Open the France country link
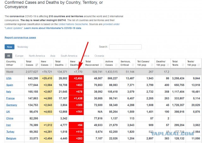 [x=10, y=98]
